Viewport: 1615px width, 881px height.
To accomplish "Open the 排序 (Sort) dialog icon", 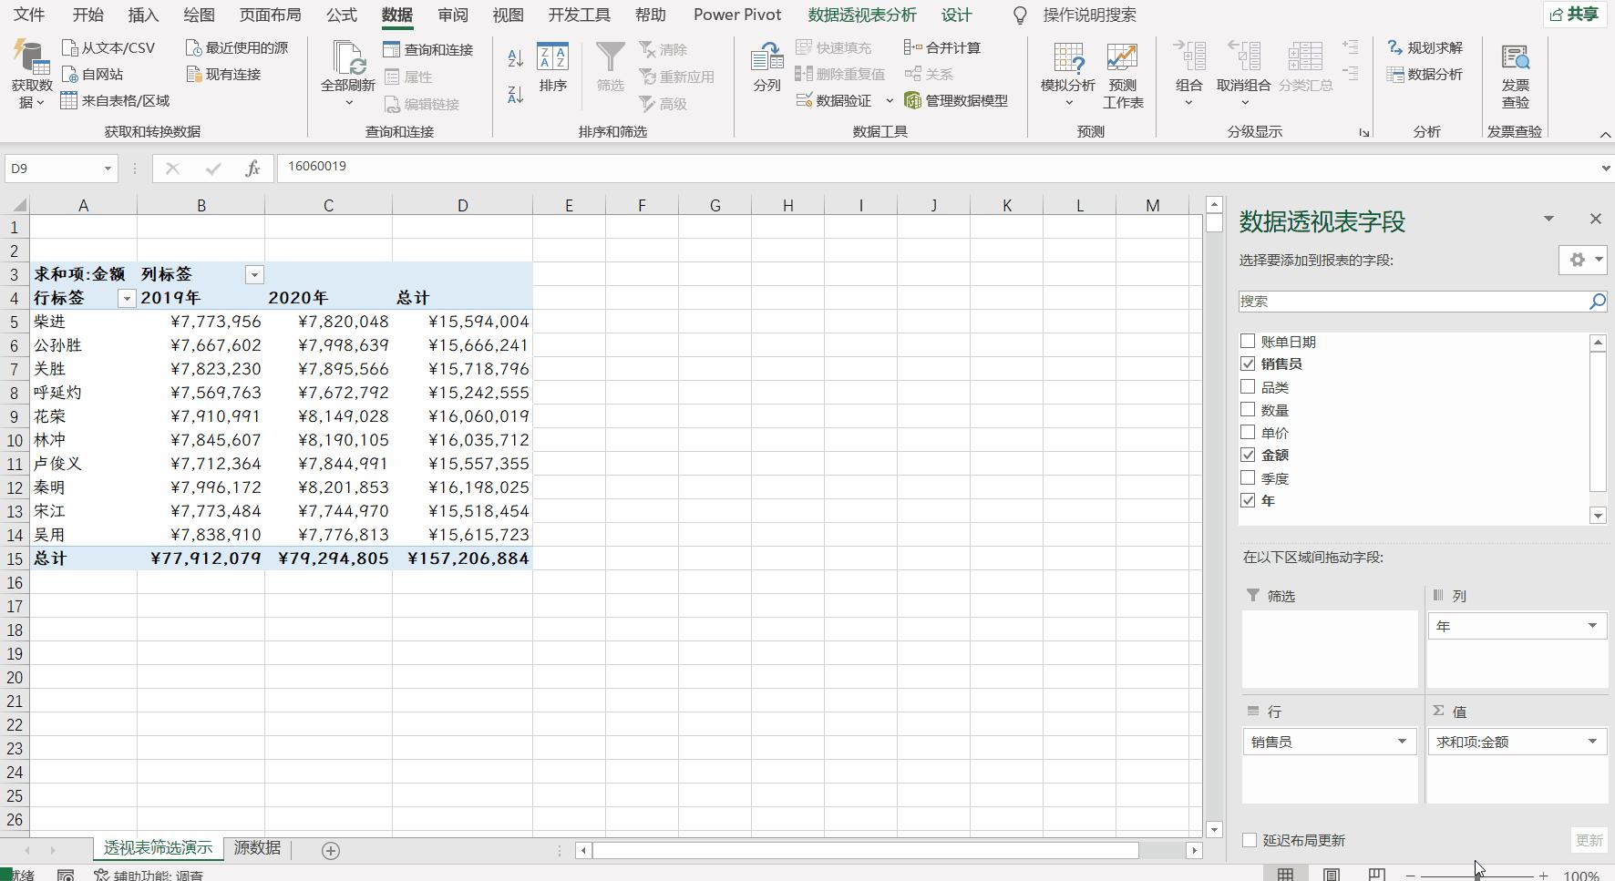I will tap(552, 58).
